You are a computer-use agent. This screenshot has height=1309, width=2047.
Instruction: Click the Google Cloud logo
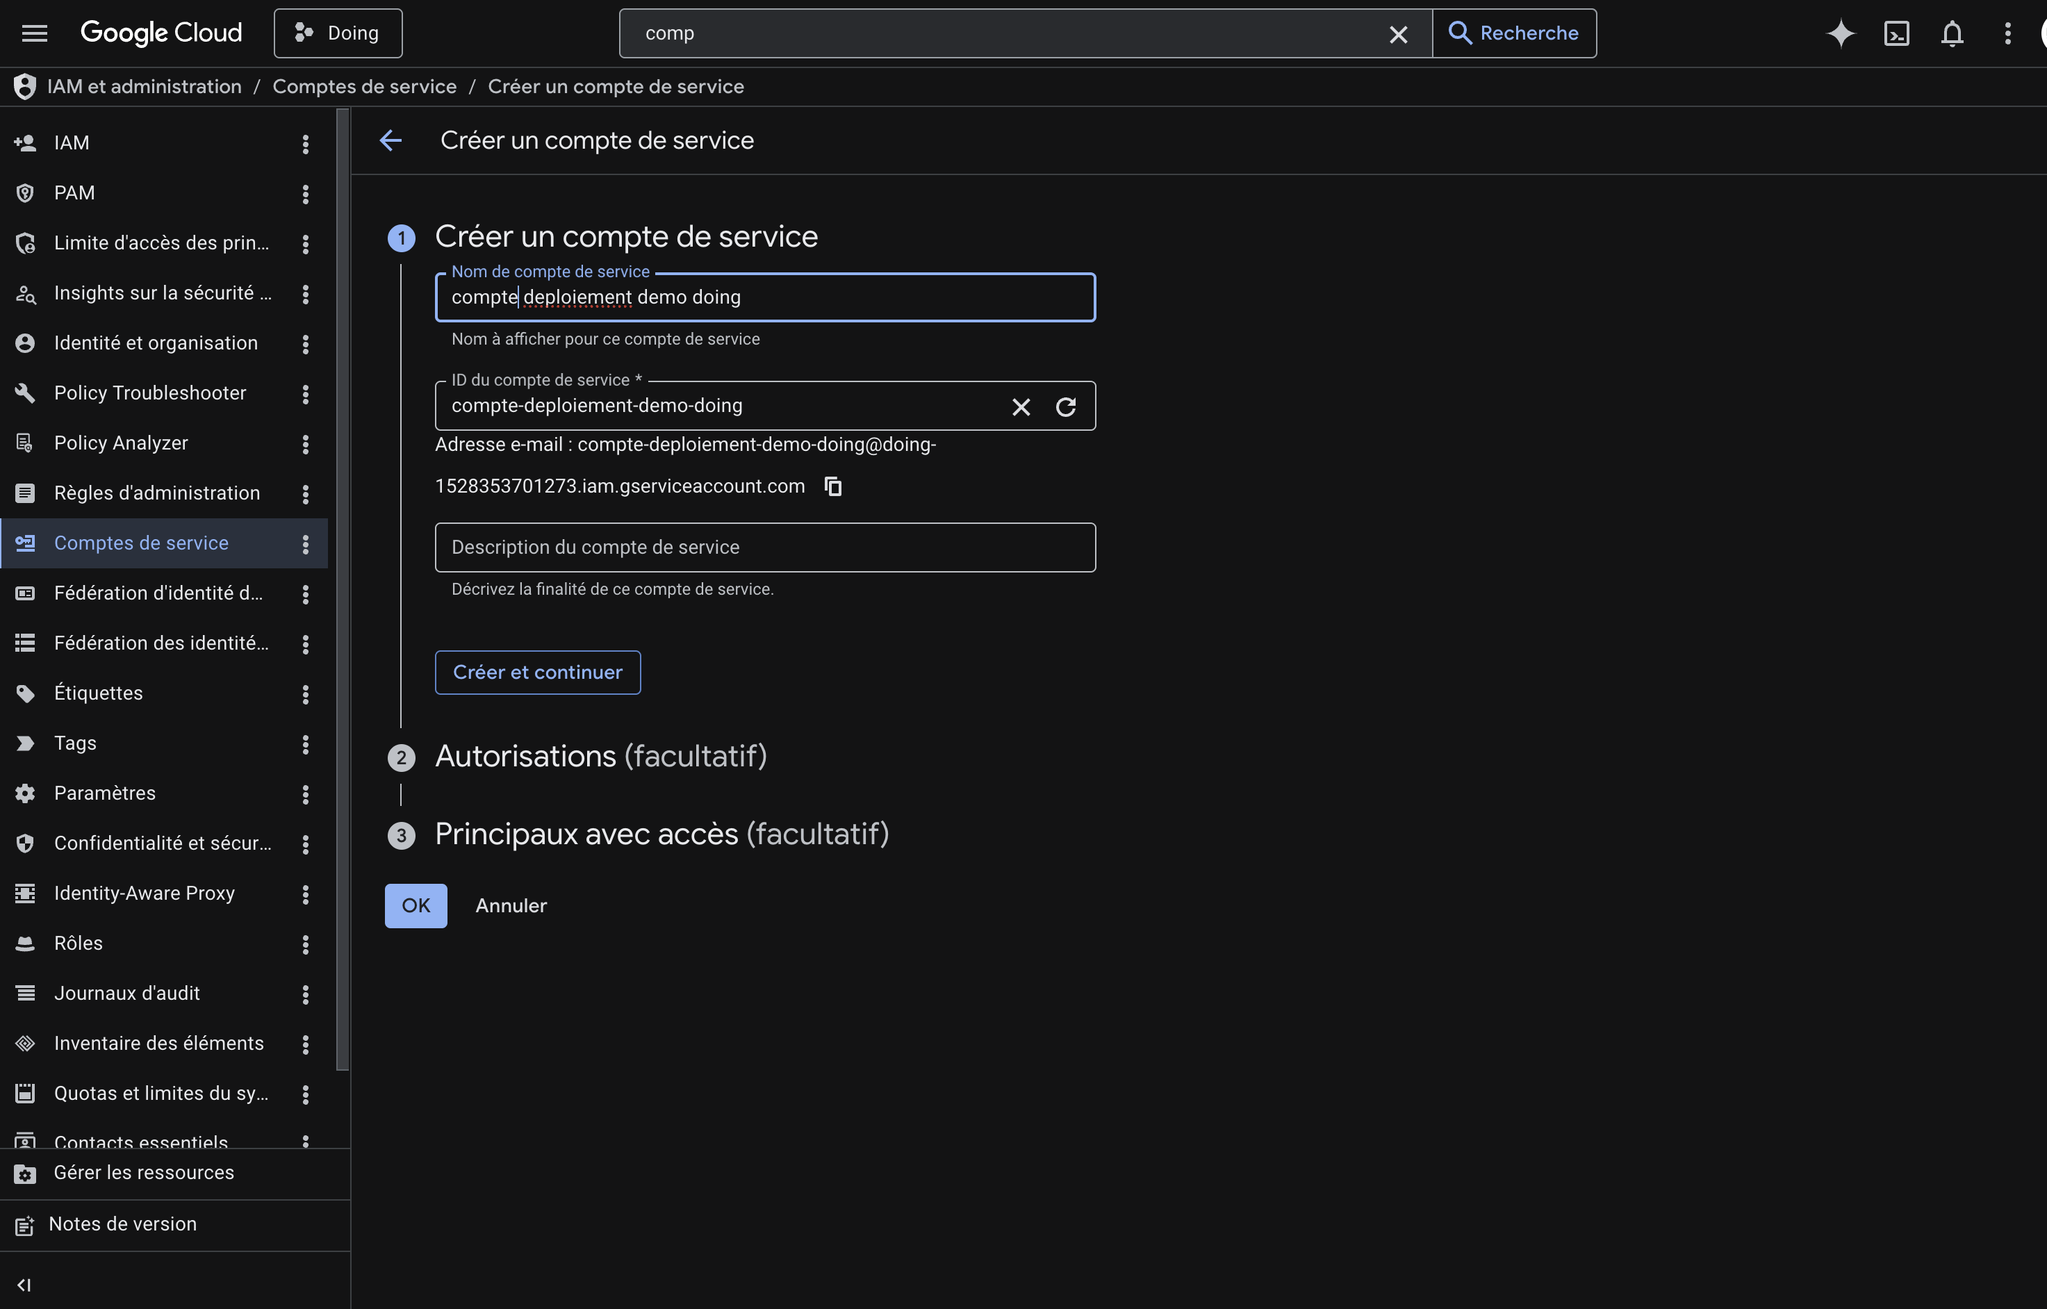click(x=161, y=33)
